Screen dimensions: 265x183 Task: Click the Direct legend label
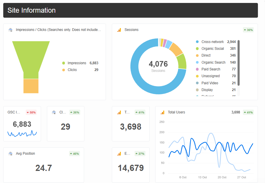(206, 55)
